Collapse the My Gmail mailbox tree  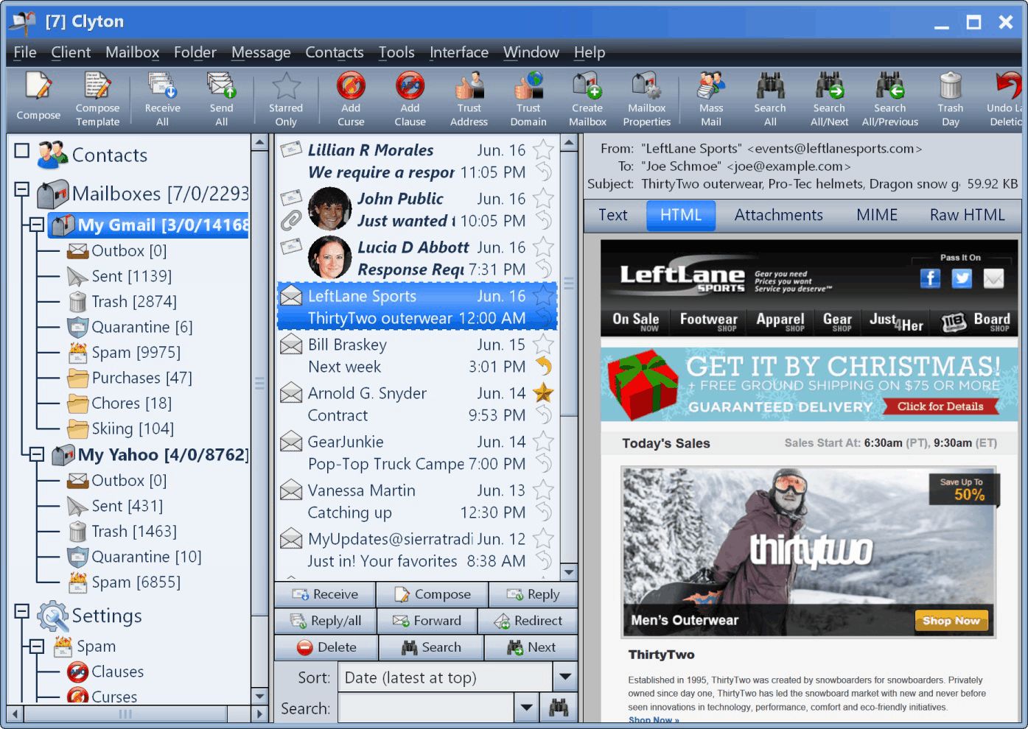click(x=37, y=225)
